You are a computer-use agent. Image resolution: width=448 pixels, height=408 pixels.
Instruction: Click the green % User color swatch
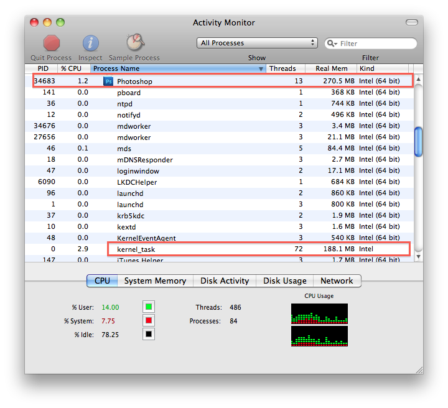(149, 307)
